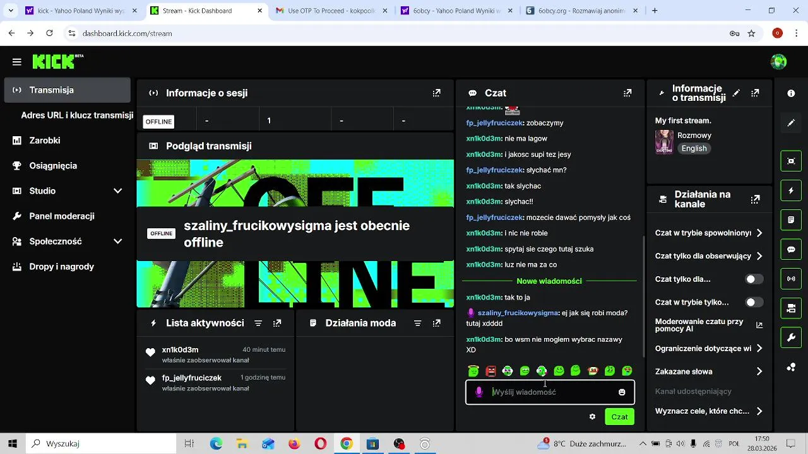Toggle the activity lightning widget in right rail
Viewport: 808px width, 454px height.
point(791,190)
